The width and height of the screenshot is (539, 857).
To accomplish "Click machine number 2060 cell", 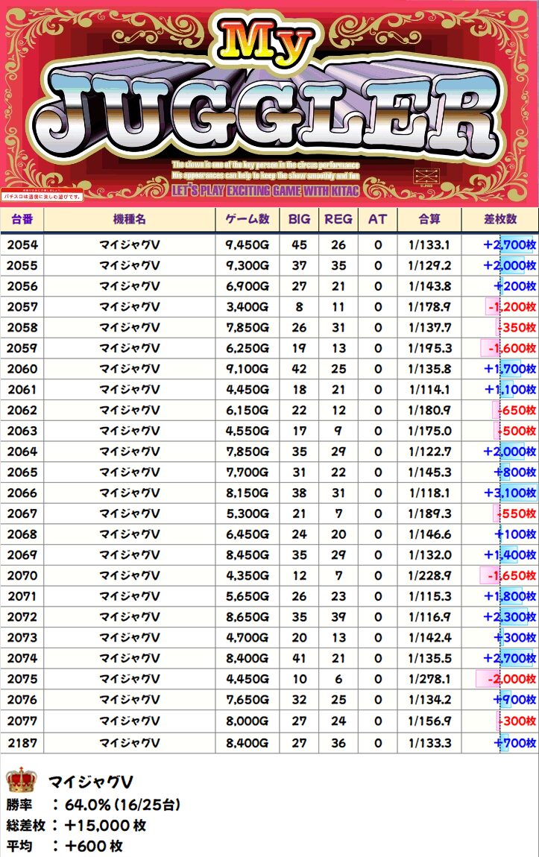I will (22, 369).
